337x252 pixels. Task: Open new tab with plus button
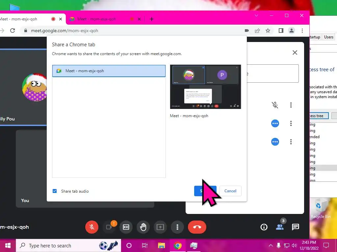(151, 19)
